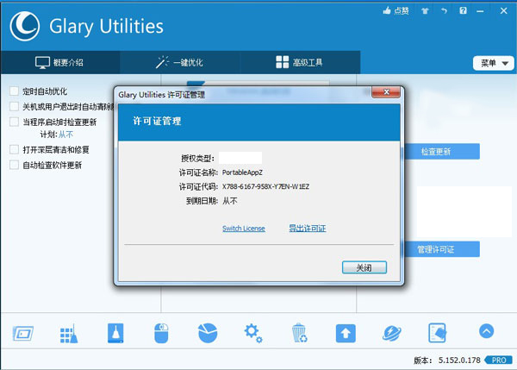This screenshot has width=517, height=370.
Task: Enable the 定时自动优化 checkbox
Action: coord(14,91)
